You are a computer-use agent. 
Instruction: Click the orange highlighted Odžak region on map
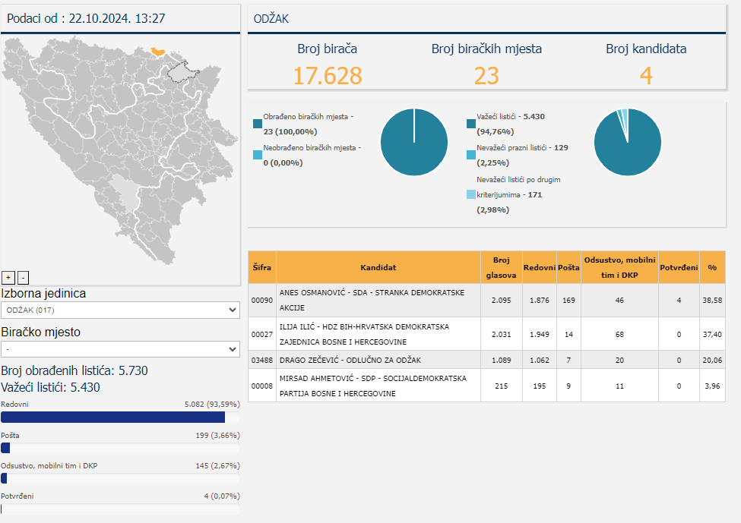(159, 52)
